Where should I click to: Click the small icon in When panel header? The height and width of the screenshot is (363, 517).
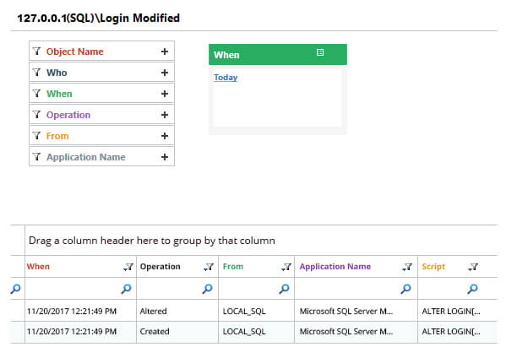click(320, 53)
